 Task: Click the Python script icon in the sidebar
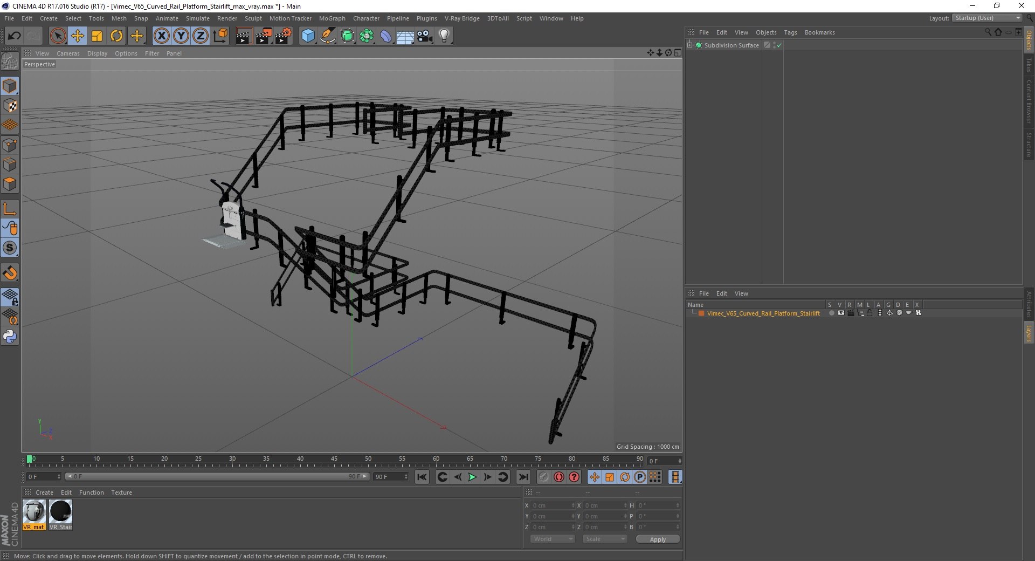point(10,337)
